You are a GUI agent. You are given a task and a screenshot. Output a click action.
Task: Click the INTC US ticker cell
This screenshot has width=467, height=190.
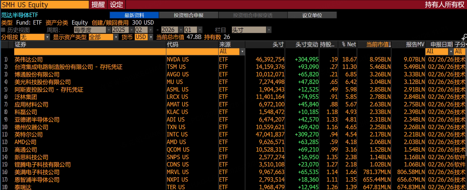coord(177,135)
